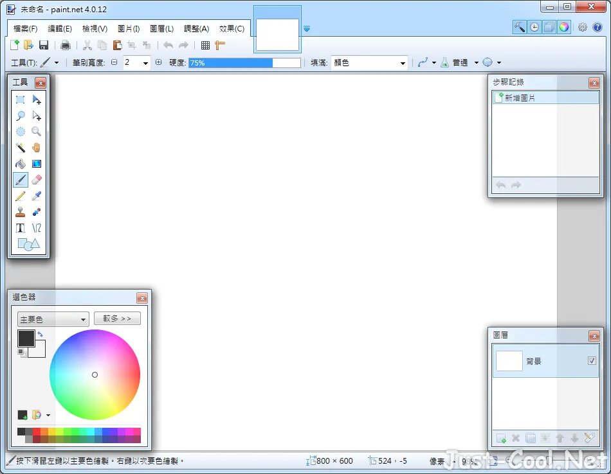Image resolution: width=611 pixels, height=474 pixels.
Task: Select the Move Selection tool
Action: click(37, 116)
